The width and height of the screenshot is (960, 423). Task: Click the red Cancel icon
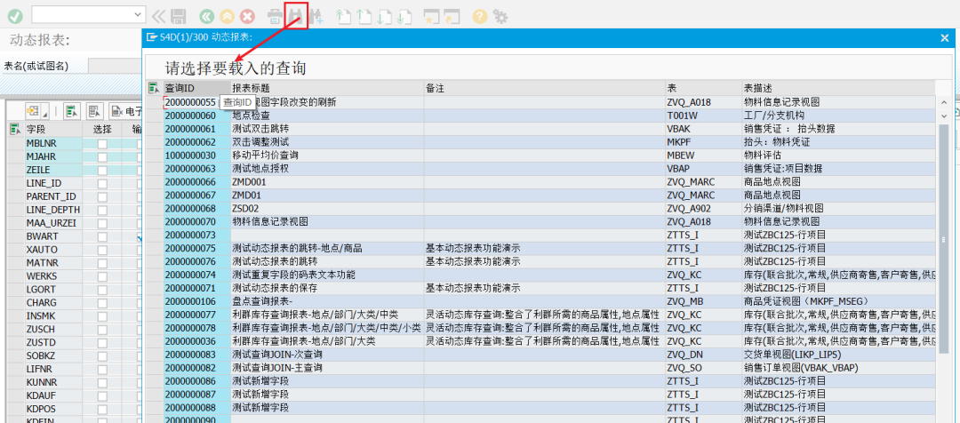tap(247, 17)
